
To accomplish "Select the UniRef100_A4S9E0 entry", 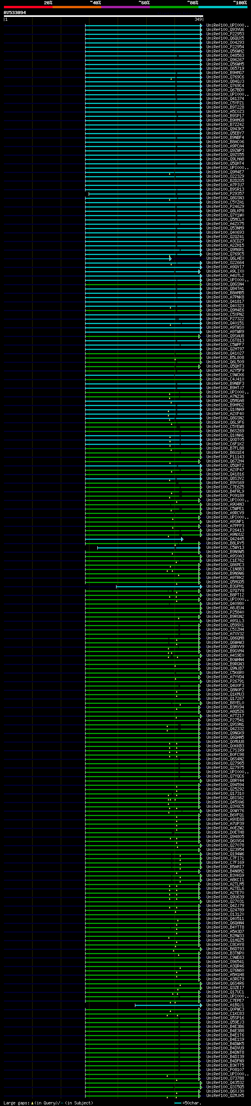I will (x=225, y=656).
